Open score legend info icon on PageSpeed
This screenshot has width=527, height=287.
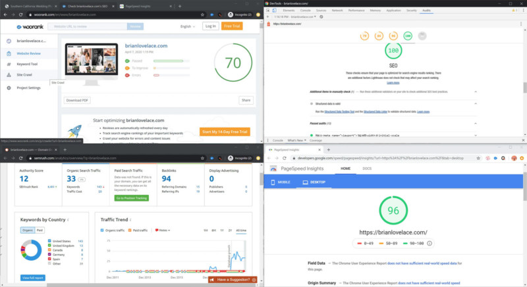click(x=430, y=244)
